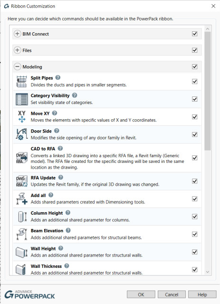The image size is (220, 304).
Task: Click the Add all beam-plus icon
Action: [21, 199]
